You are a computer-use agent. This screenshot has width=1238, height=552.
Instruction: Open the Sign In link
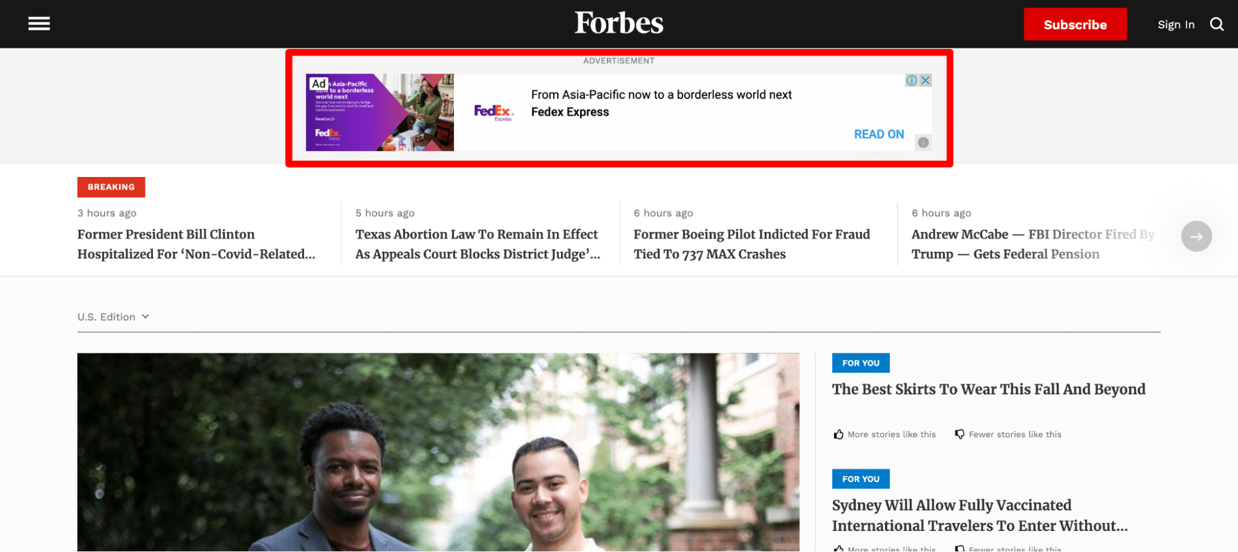click(1175, 25)
